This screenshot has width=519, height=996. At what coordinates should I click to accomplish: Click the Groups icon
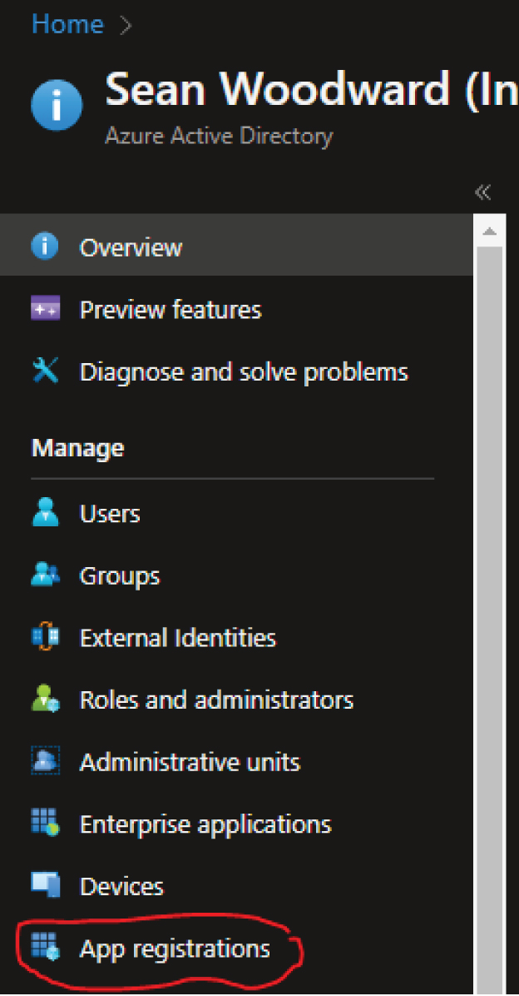(45, 575)
